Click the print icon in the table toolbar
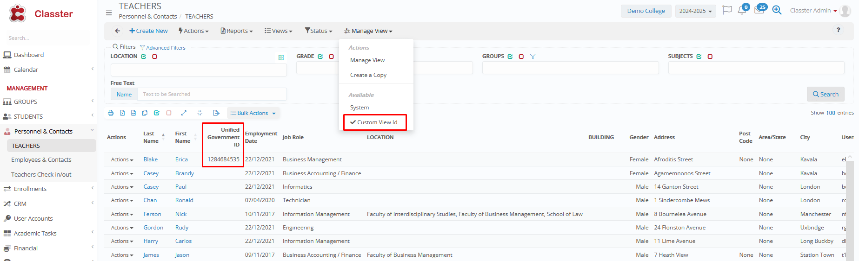This screenshot has width=859, height=261. (x=111, y=113)
